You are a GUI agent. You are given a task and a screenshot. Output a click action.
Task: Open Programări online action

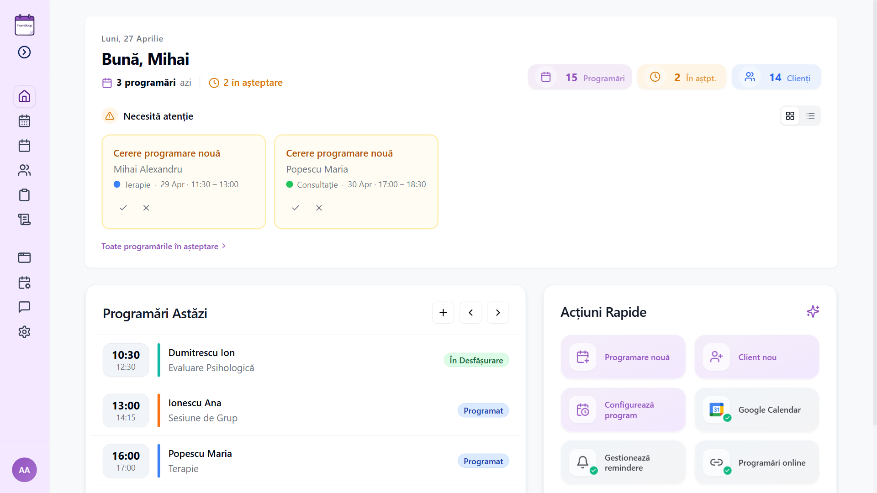pyautogui.click(x=757, y=462)
